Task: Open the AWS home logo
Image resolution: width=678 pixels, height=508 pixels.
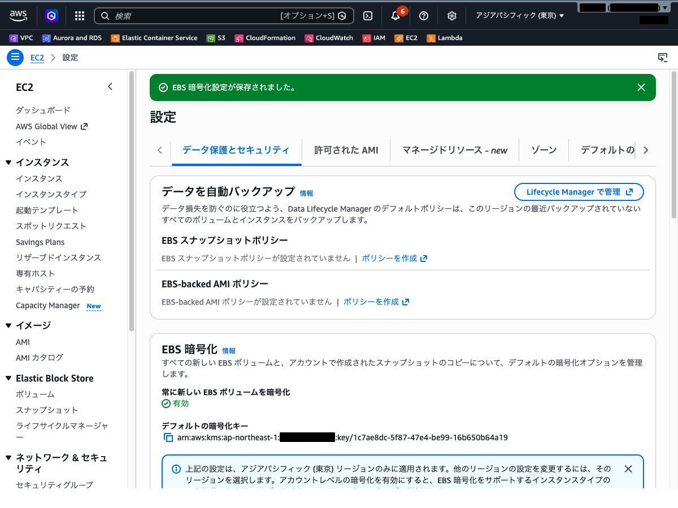Action: [19, 16]
